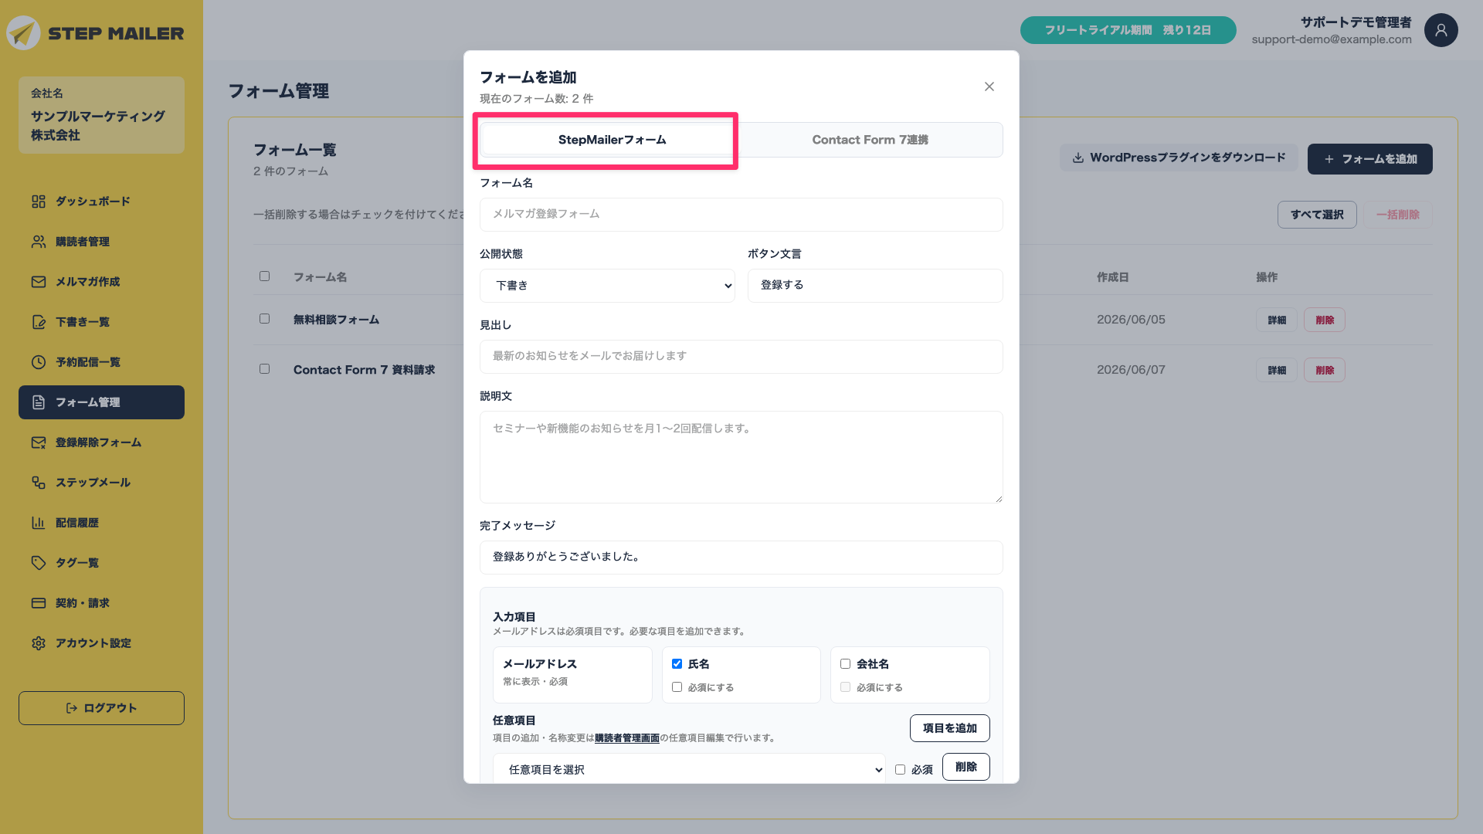The height and width of the screenshot is (834, 1483).
Task: Click the tag list icon
Action: [x=39, y=563]
